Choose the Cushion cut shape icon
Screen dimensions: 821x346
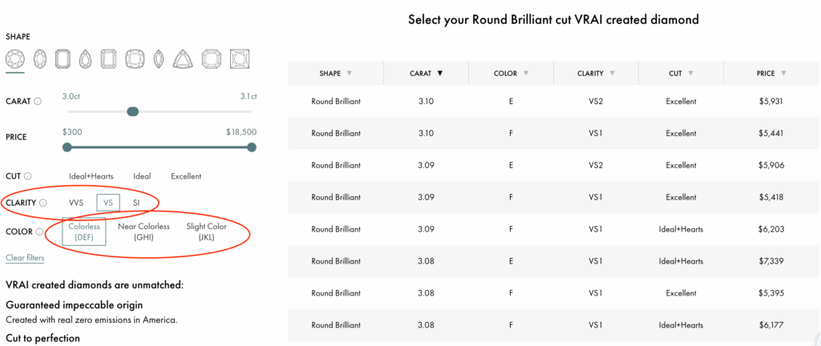tap(135, 58)
